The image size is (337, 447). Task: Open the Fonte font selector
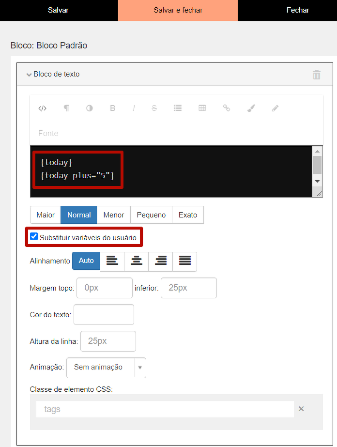(48, 133)
